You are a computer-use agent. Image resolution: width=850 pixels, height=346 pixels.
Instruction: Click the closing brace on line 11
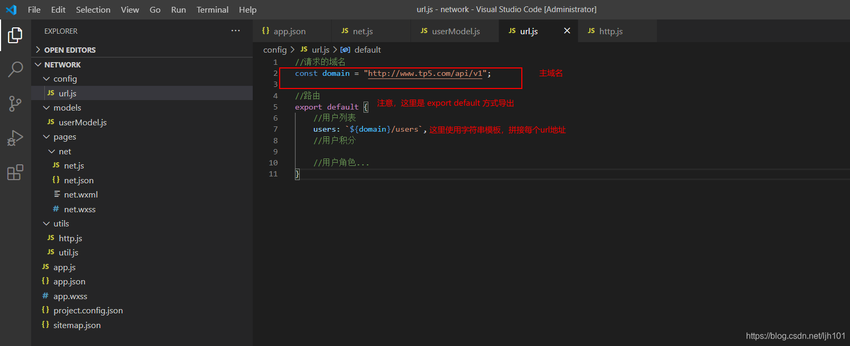coord(297,174)
